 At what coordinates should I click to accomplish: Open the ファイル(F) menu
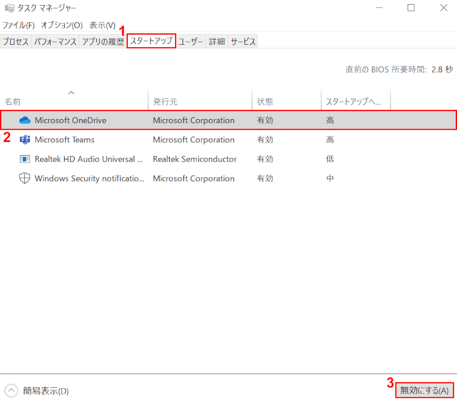(19, 25)
